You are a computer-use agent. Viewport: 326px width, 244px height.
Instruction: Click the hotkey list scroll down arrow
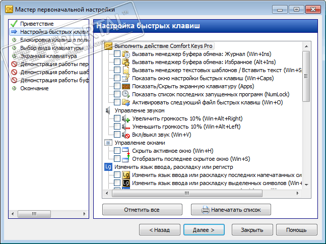click(306, 185)
